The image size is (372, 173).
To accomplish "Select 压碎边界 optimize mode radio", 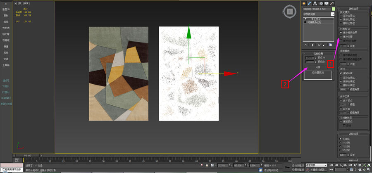I will (x=341, y=15).
